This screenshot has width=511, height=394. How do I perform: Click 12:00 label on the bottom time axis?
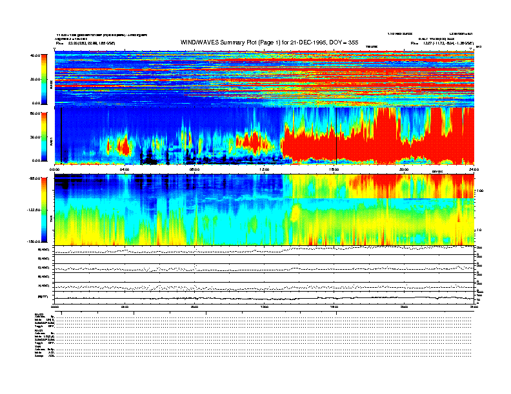tap(265, 306)
